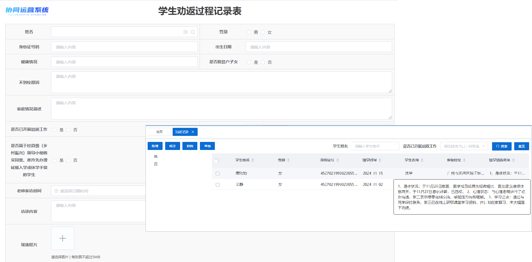The width and height of the screenshot is (532, 262).
Task: Click the search icon in the 姓名 field
Action: [x=193, y=32]
